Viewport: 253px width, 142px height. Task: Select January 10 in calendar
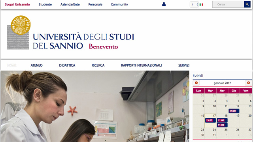(x=214, y=106)
